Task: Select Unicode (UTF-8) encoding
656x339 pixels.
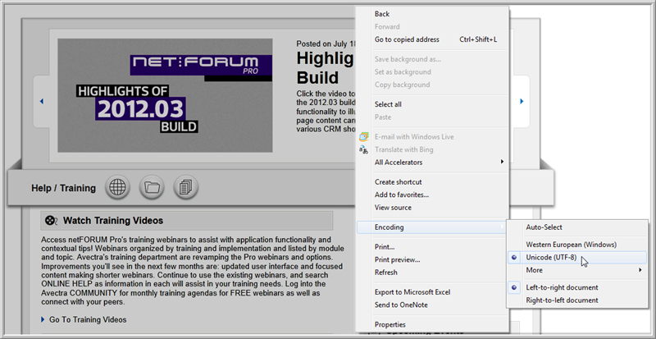Action: (x=577, y=257)
